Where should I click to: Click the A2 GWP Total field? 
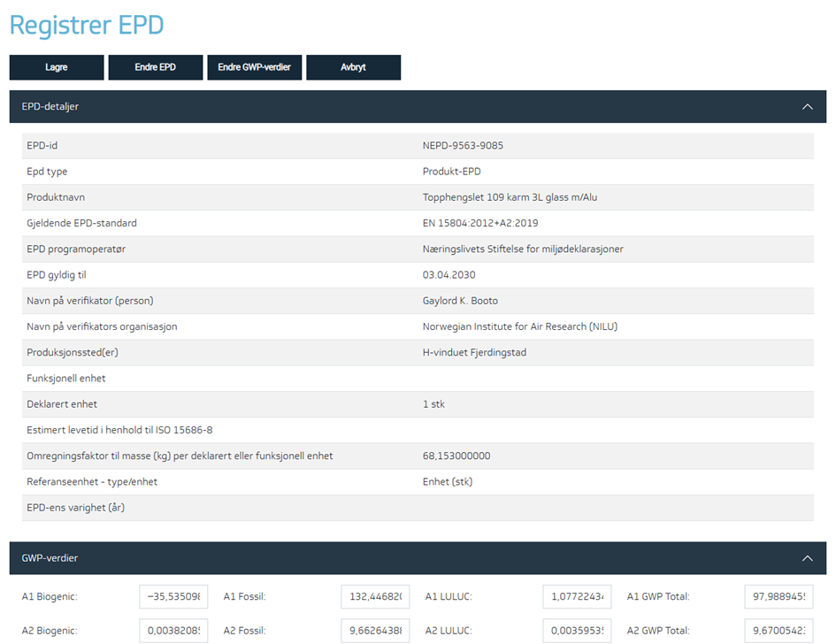[778, 631]
